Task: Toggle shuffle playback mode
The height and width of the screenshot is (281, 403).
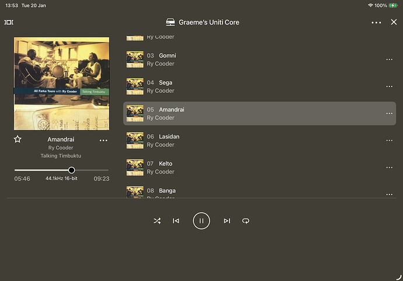Action: tap(157, 221)
